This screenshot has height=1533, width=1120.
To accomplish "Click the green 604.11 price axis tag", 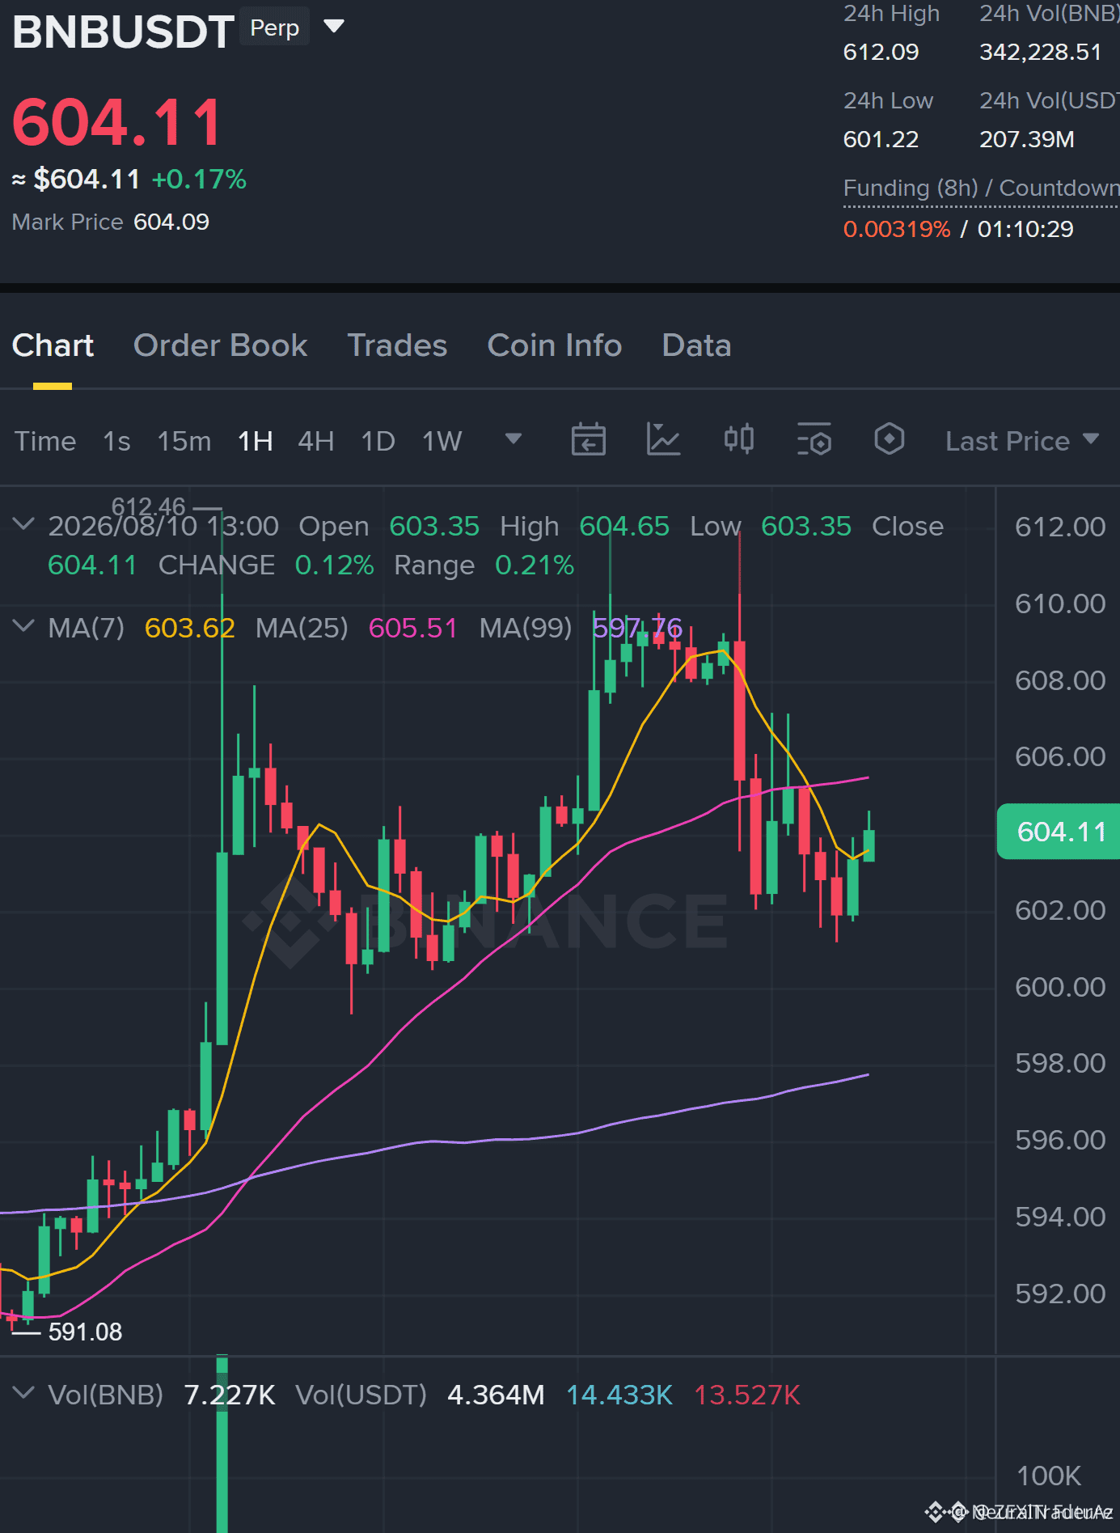I will [x=1059, y=831].
